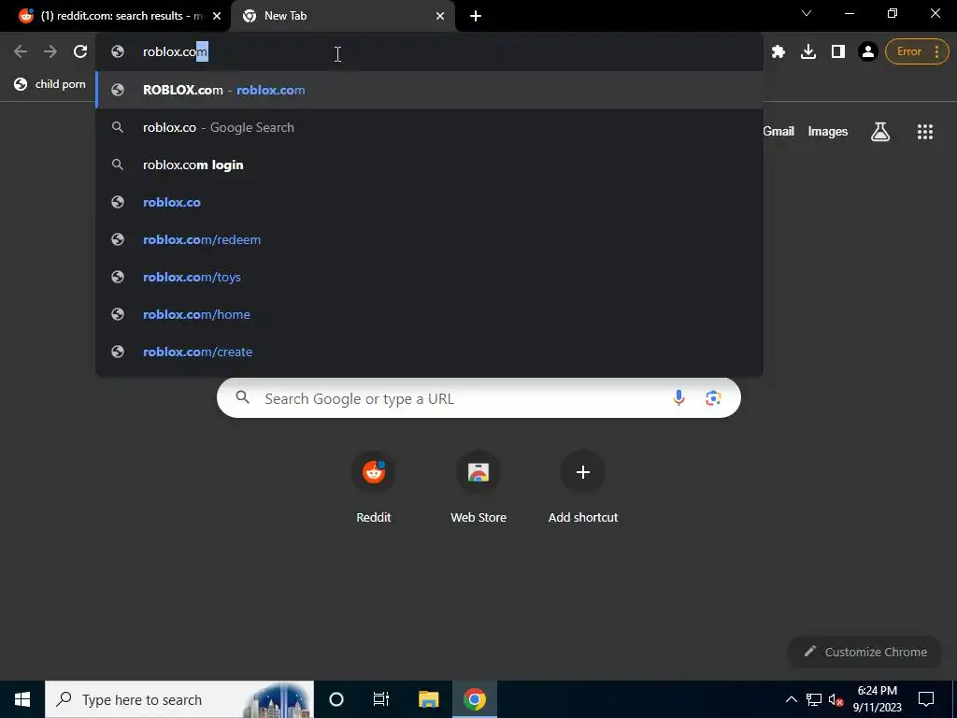Toggle the browser side panel
This screenshot has height=718, width=957.
(838, 52)
